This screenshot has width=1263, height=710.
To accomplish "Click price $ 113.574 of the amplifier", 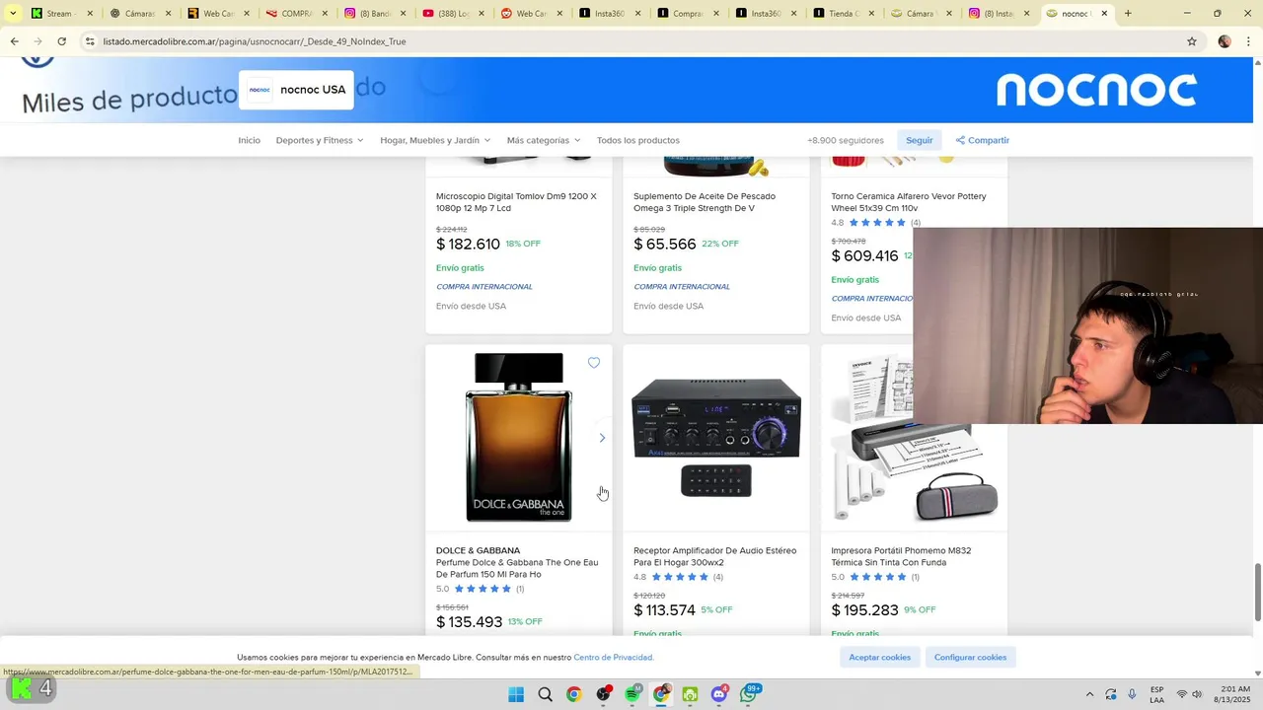I will coord(665,610).
